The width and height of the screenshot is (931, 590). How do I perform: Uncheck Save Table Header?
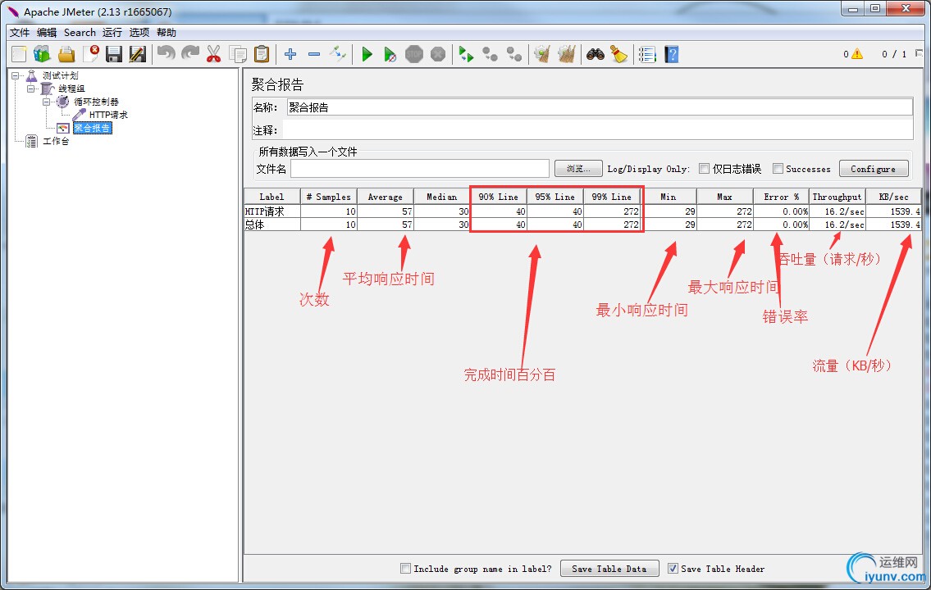click(673, 568)
